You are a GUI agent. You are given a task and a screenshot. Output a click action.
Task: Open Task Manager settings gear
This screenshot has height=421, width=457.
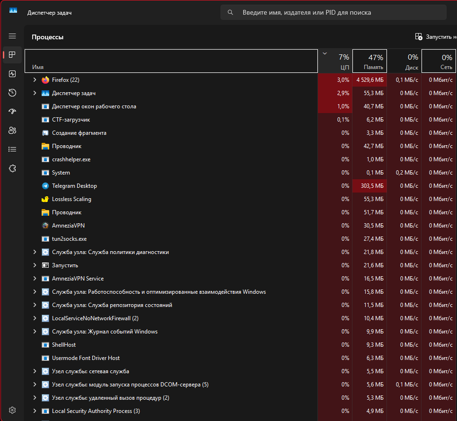pos(12,410)
